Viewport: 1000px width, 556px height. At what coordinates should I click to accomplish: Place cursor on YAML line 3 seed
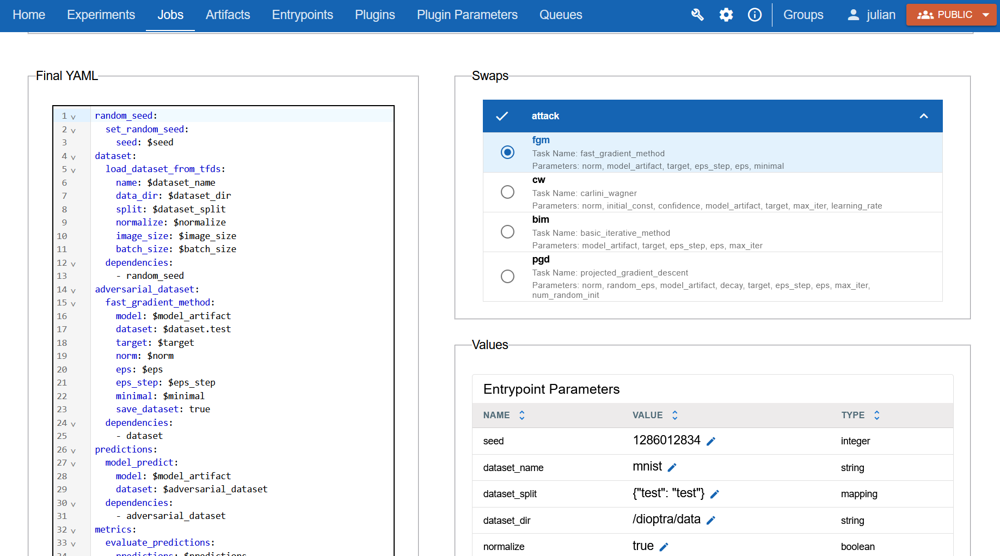coord(144,142)
